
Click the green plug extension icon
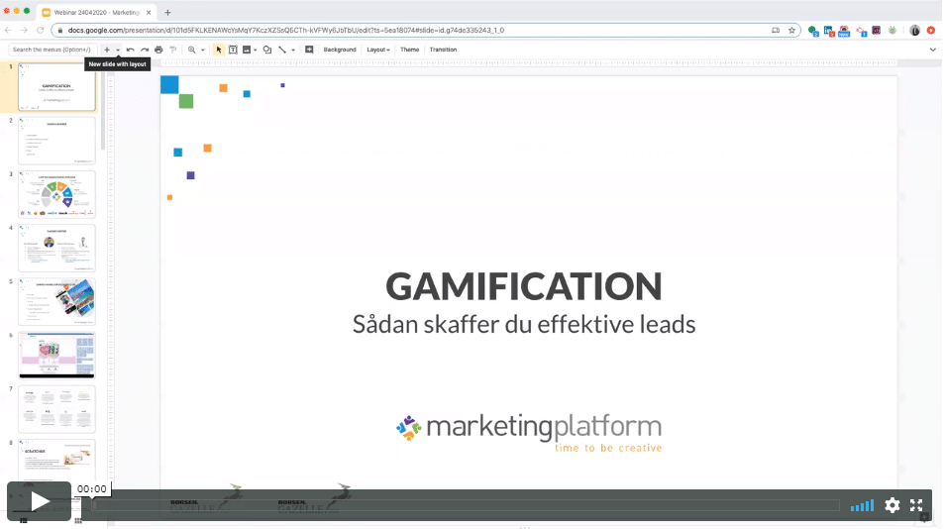tap(892, 30)
